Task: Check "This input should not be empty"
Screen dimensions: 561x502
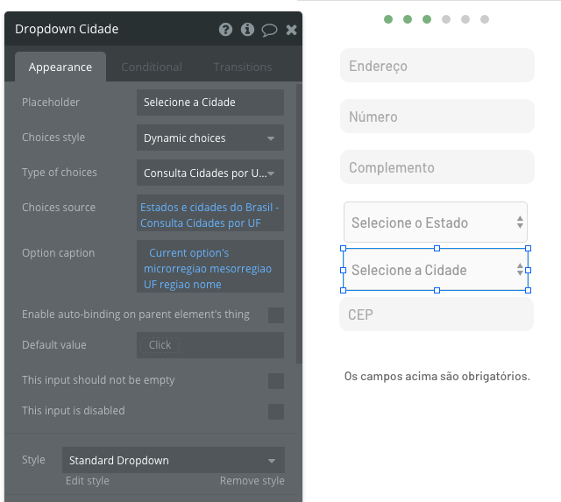Action: click(276, 381)
